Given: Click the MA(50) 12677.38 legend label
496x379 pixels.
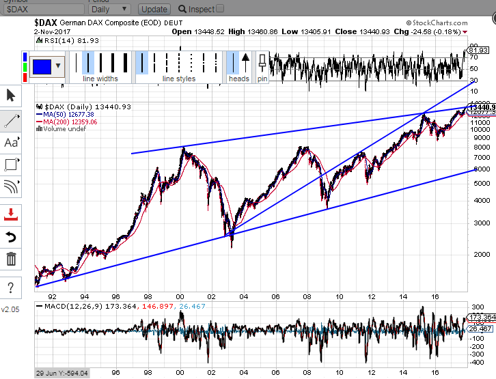Looking at the screenshot, I should 65,115.
